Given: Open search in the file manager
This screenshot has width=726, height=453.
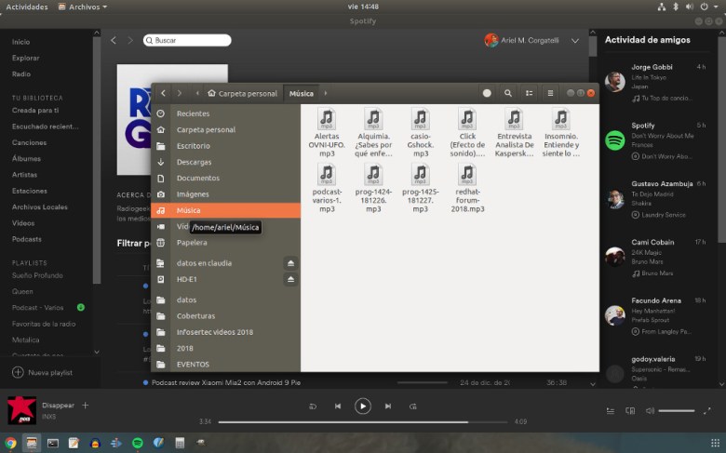Looking at the screenshot, I should (508, 93).
